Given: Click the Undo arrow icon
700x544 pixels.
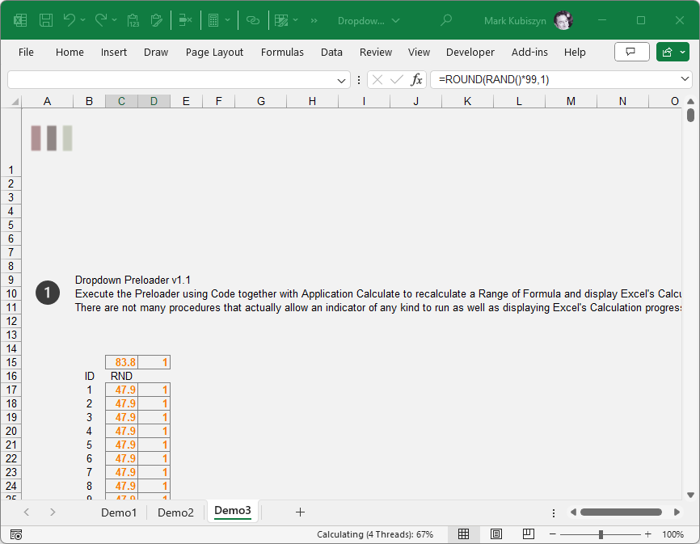Looking at the screenshot, I should [70, 20].
